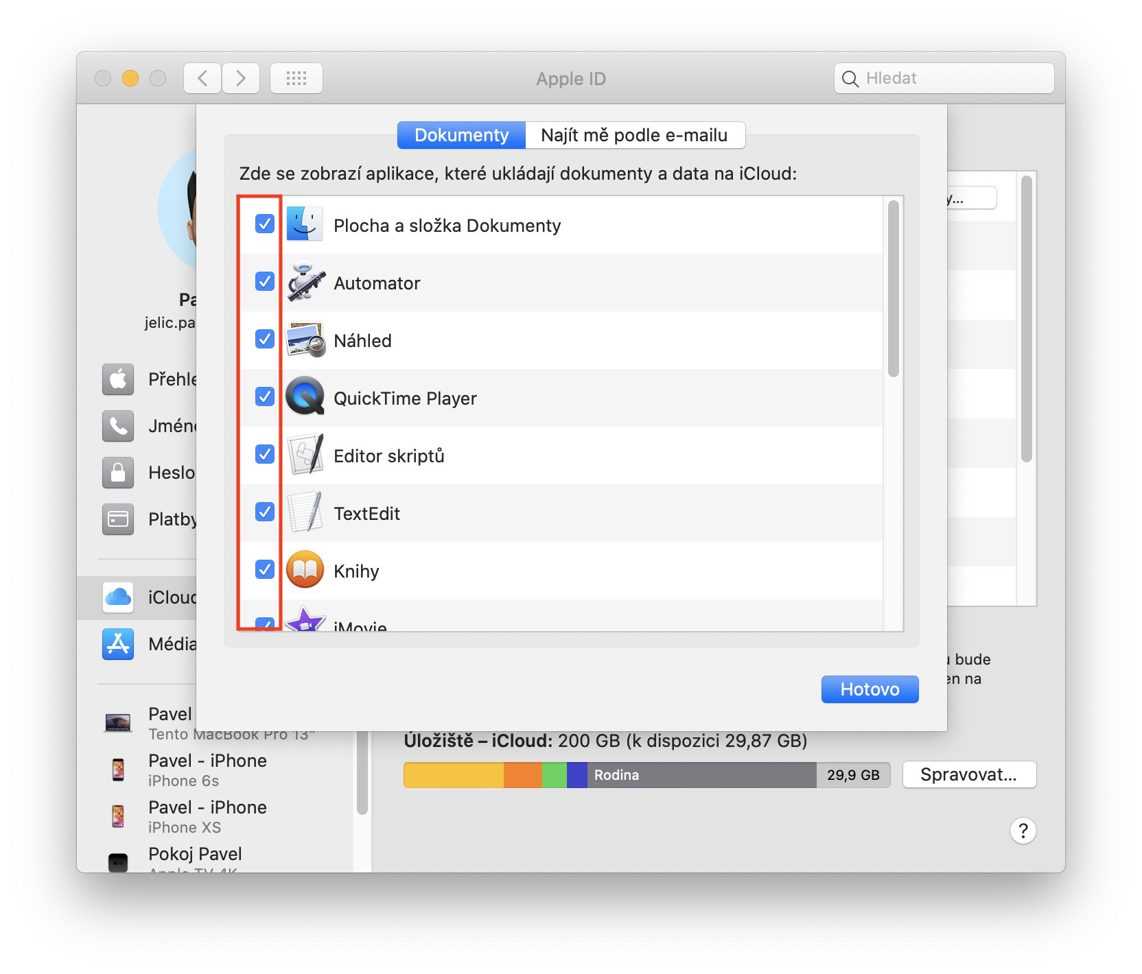Select the padlock Heslo sidebar icon
The height and width of the screenshot is (974, 1142).
click(x=118, y=473)
